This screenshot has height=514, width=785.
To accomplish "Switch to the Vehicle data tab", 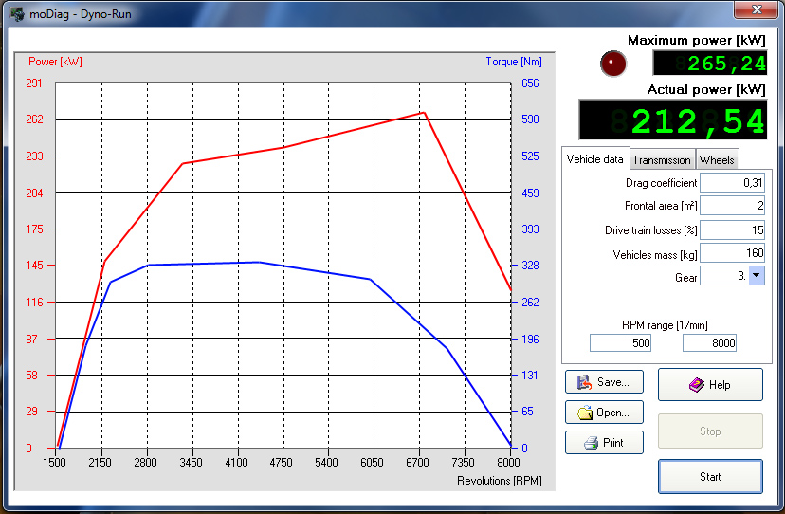I will [594, 159].
